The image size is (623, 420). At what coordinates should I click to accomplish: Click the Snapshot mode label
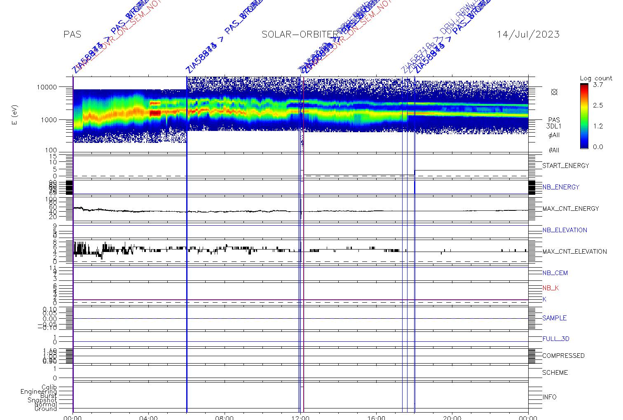click(x=42, y=400)
